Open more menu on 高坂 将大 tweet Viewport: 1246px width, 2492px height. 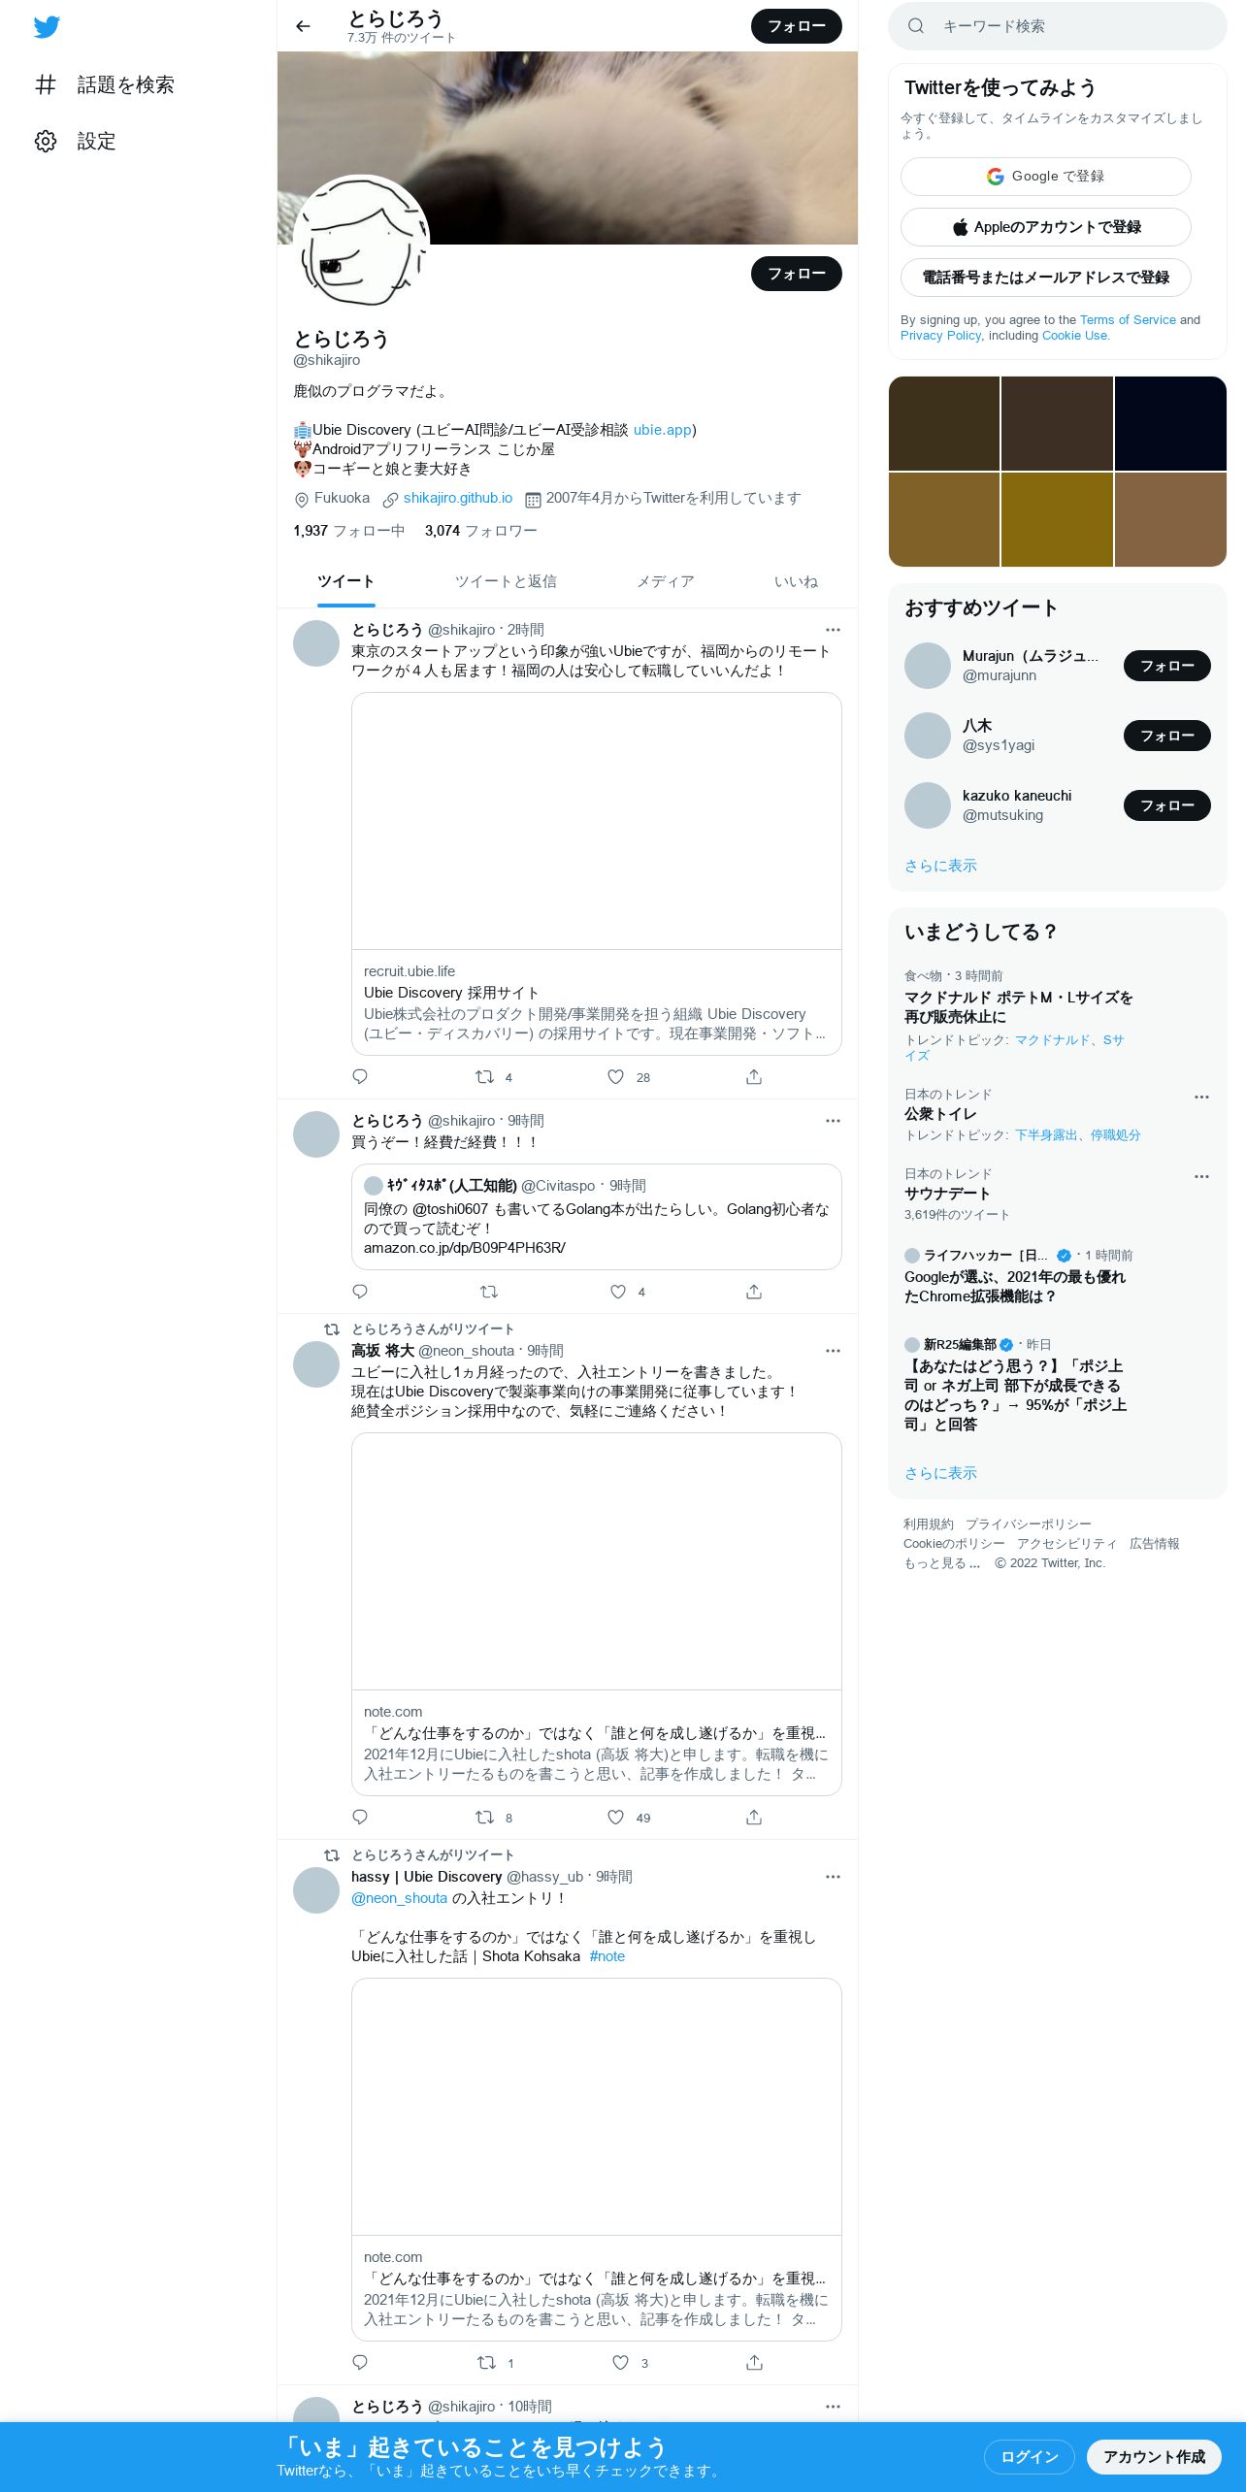833,1351
